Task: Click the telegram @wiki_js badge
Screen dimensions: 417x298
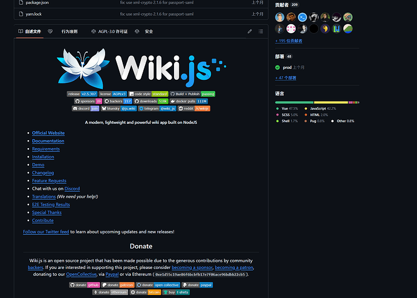Action: [x=157, y=108]
